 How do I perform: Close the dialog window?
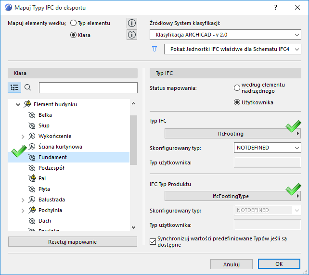click(x=297, y=7)
